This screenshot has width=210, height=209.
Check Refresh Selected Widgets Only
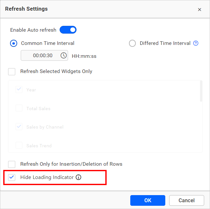pos(12,71)
